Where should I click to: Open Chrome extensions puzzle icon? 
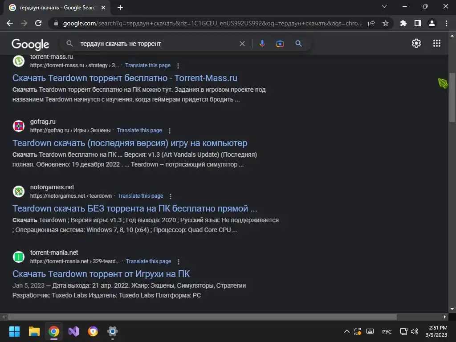tap(403, 23)
